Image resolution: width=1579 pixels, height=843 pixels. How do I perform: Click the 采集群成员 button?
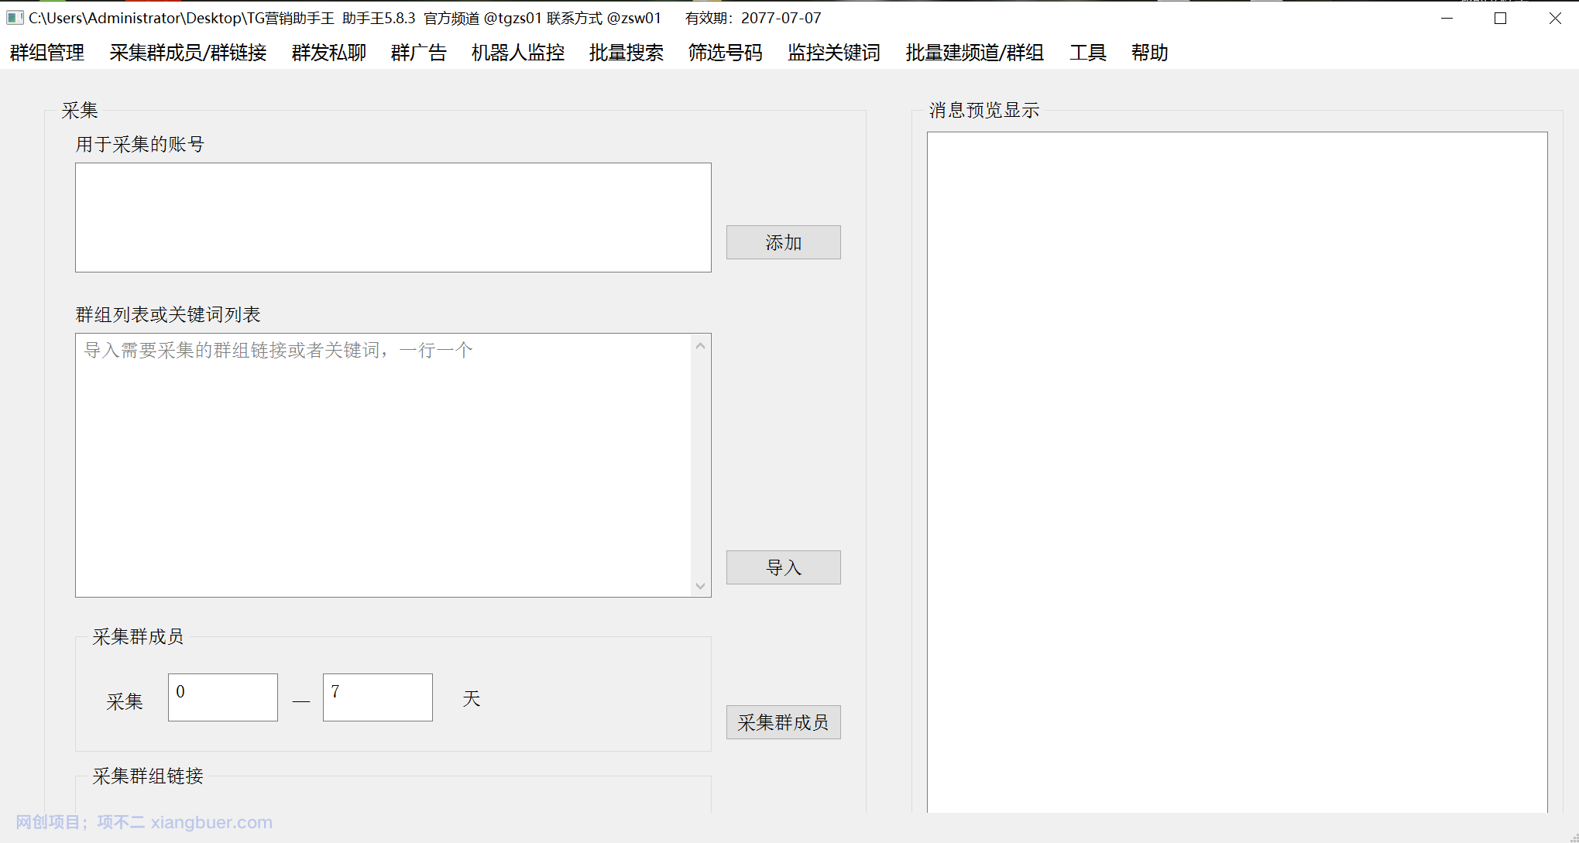point(784,722)
